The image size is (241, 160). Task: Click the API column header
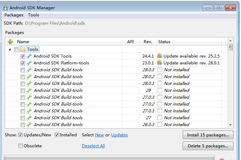click(x=130, y=41)
